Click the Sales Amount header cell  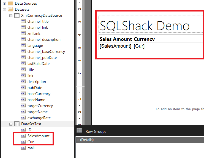tap(116, 38)
